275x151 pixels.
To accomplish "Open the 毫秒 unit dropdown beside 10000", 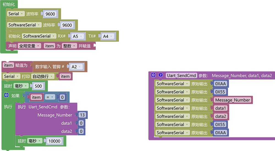I will [x=35, y=141].
